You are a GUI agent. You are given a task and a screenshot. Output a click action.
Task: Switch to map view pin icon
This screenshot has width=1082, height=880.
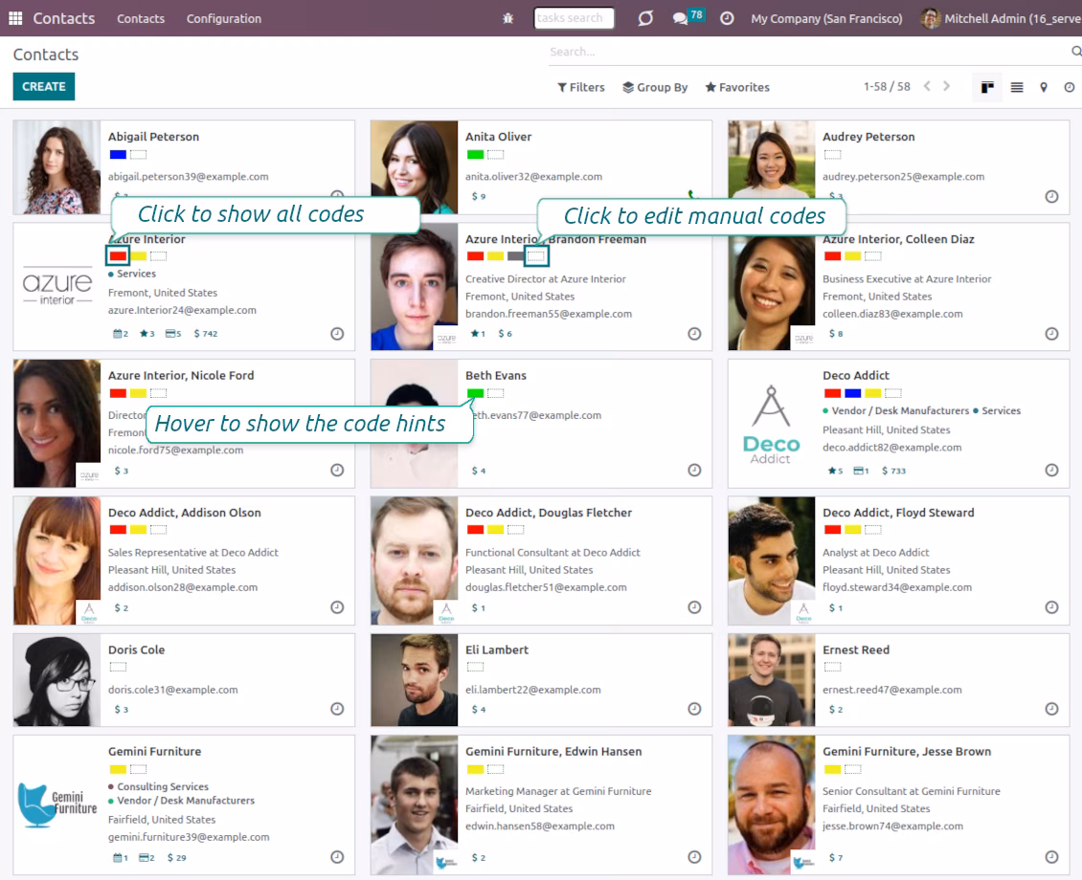point(1044,87)
